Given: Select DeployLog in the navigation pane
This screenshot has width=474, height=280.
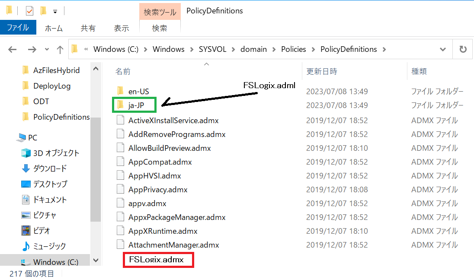Looking at the screenshot, I should click(x=52, y=86).
